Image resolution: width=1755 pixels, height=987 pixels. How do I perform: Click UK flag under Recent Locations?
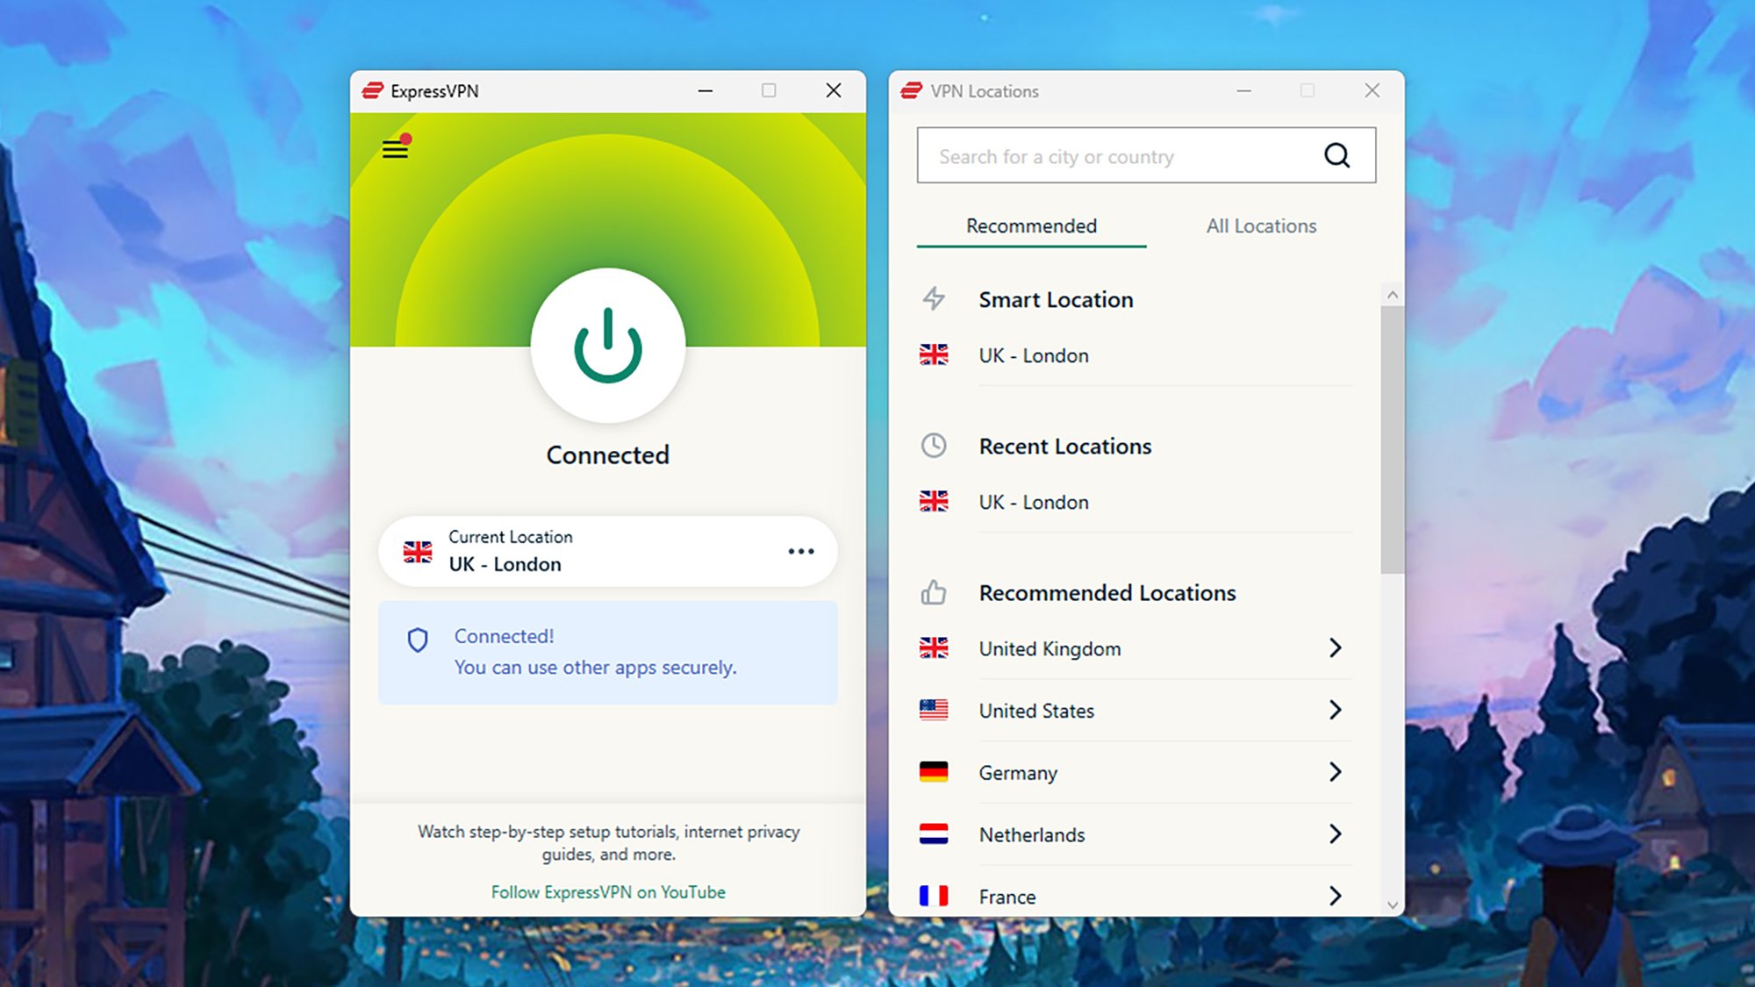coord(934,501)
